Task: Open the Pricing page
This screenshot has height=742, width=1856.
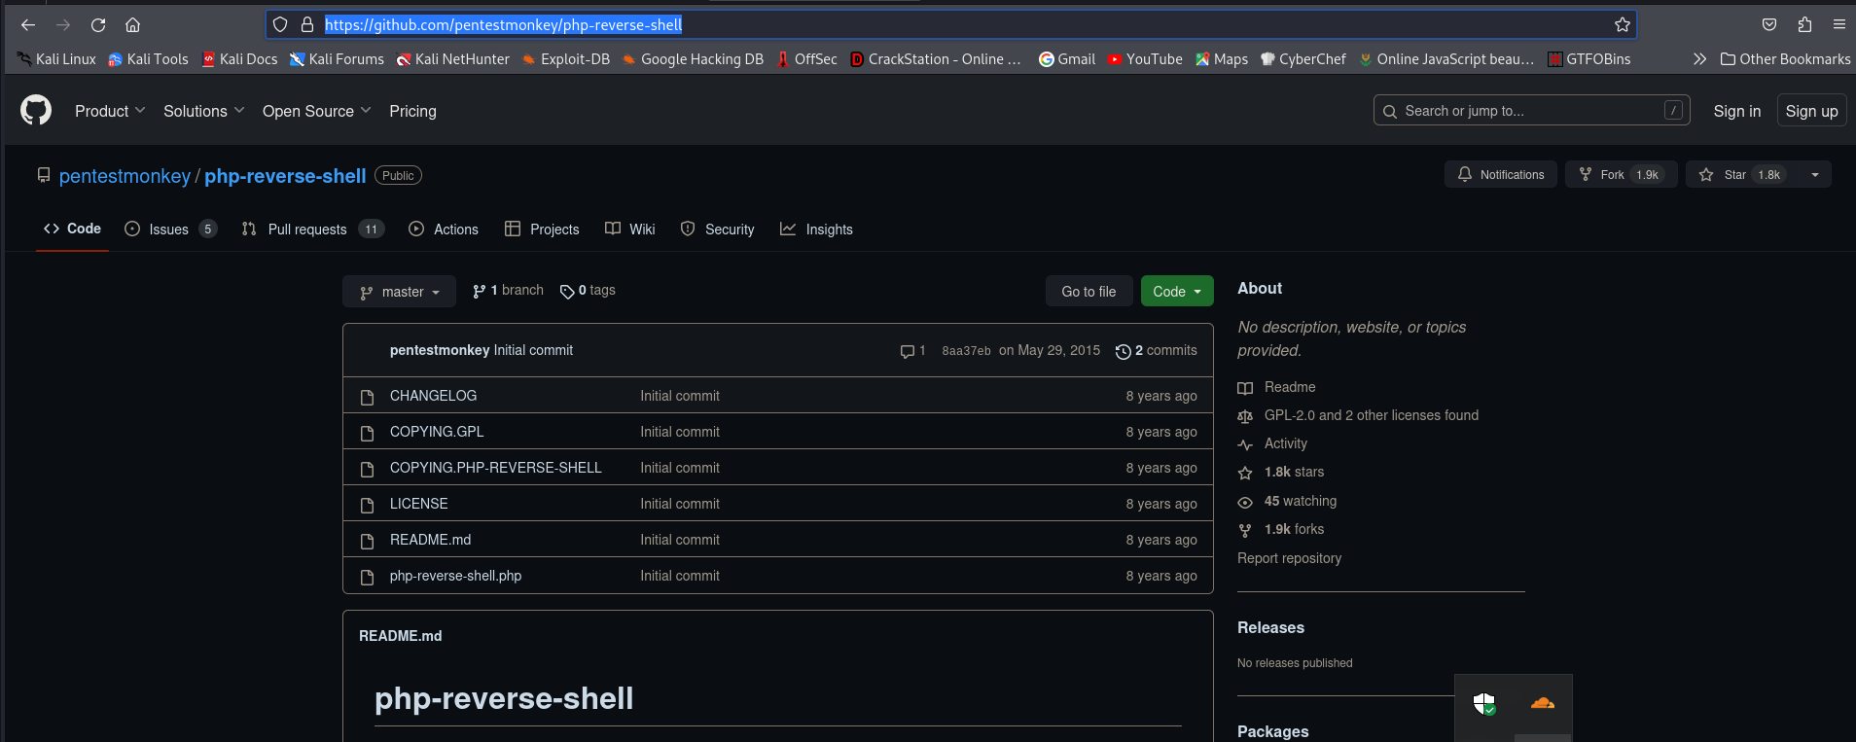Action: (x=412, y=111)
